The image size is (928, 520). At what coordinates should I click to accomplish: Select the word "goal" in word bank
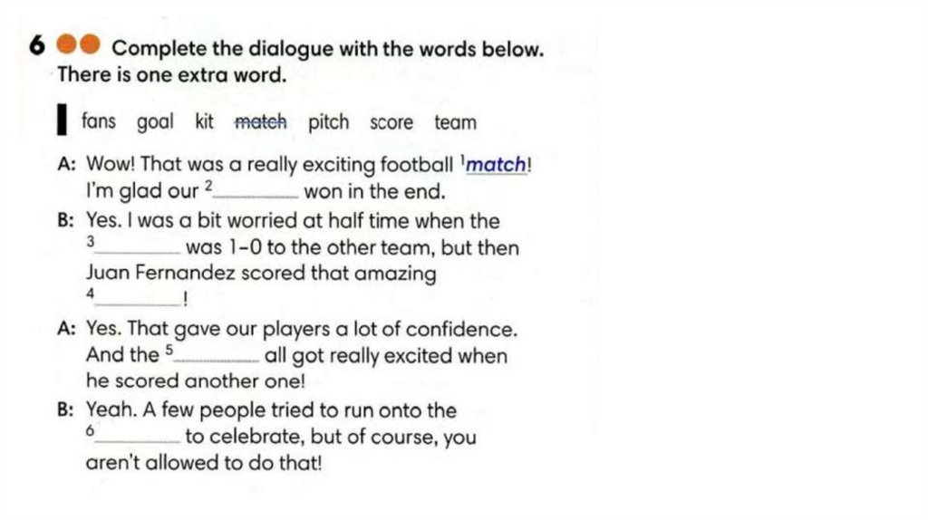[155, 121]
